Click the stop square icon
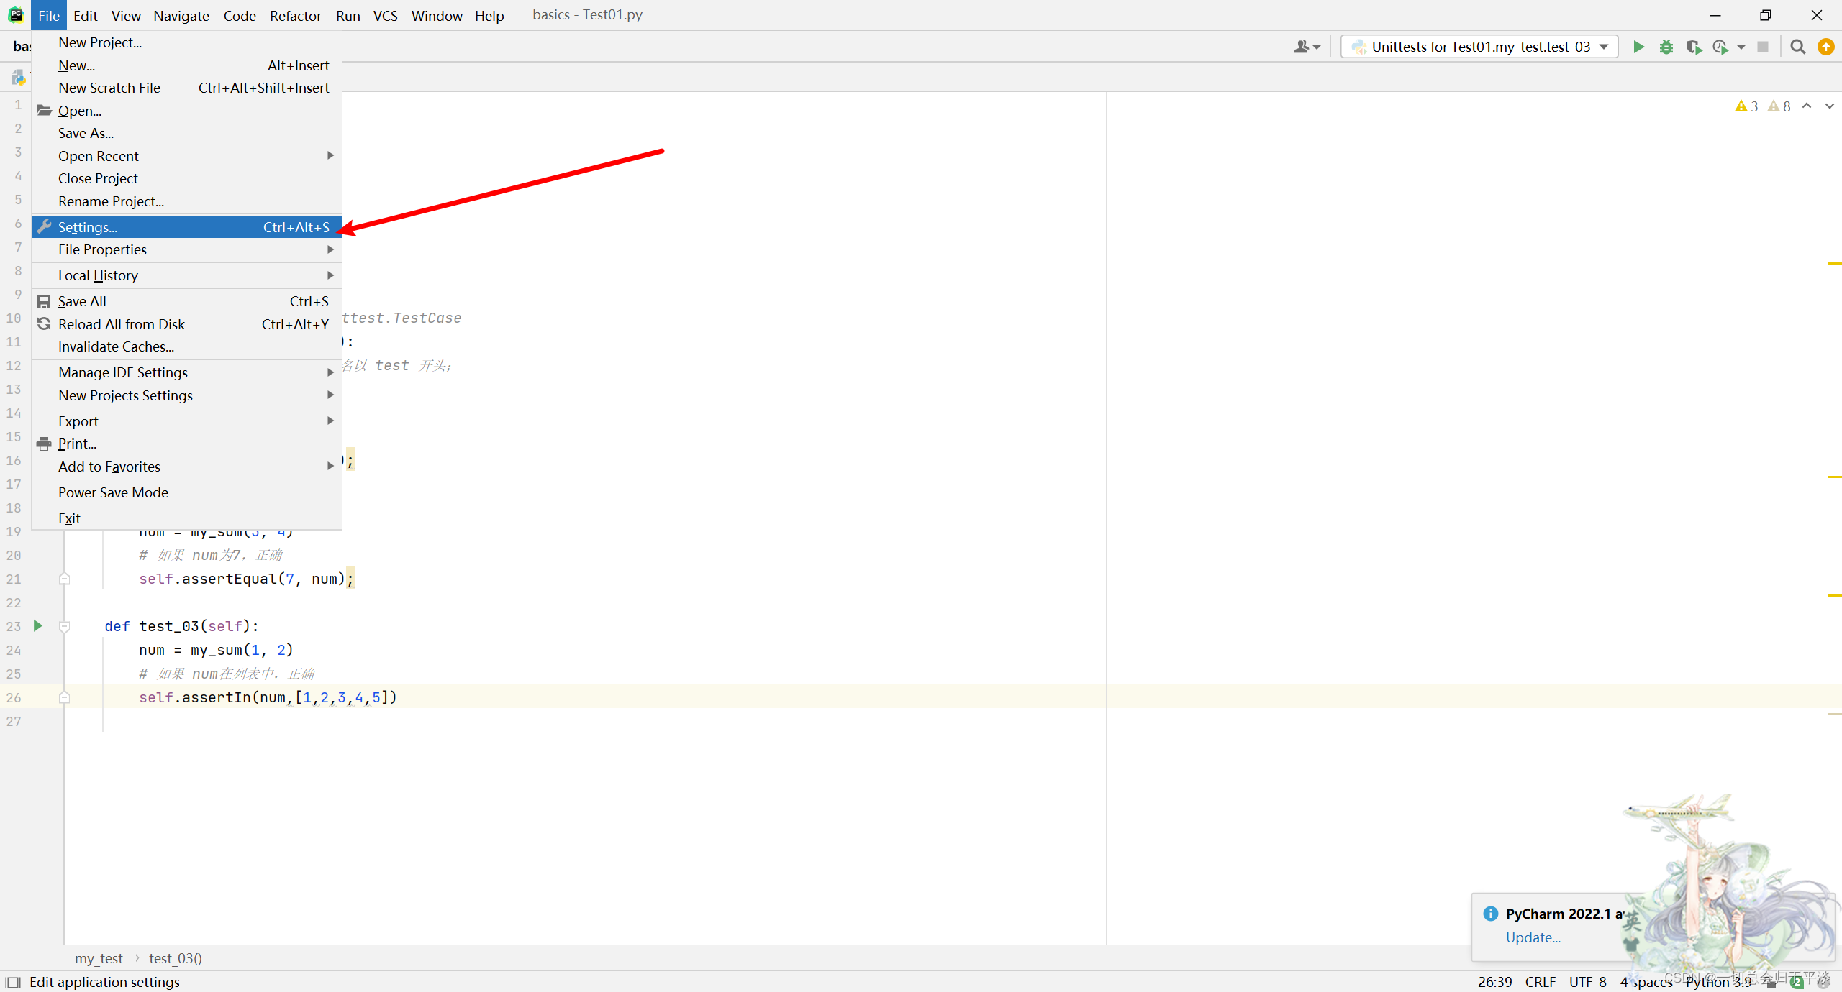Viewport: 1842px width, 992px height. point(1762,47)
